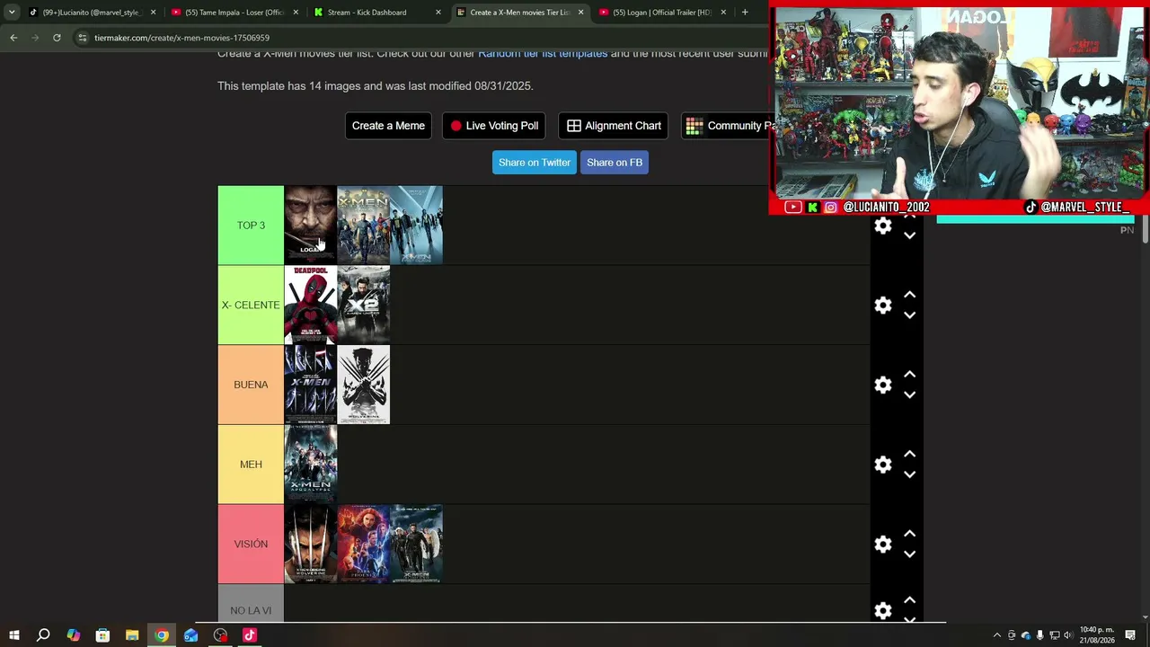The width and height of the screenshot is (1150, 647).
Task: Click Share on FB
Action: point(615,163)
